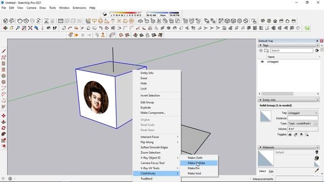Click the V-Ray Infinite Plane icon
The height and width of the screenshot is (182, 324).
coord(140,21)
